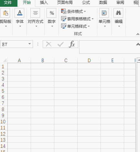Click the three-dot formula bar handle

click(38, 44)
